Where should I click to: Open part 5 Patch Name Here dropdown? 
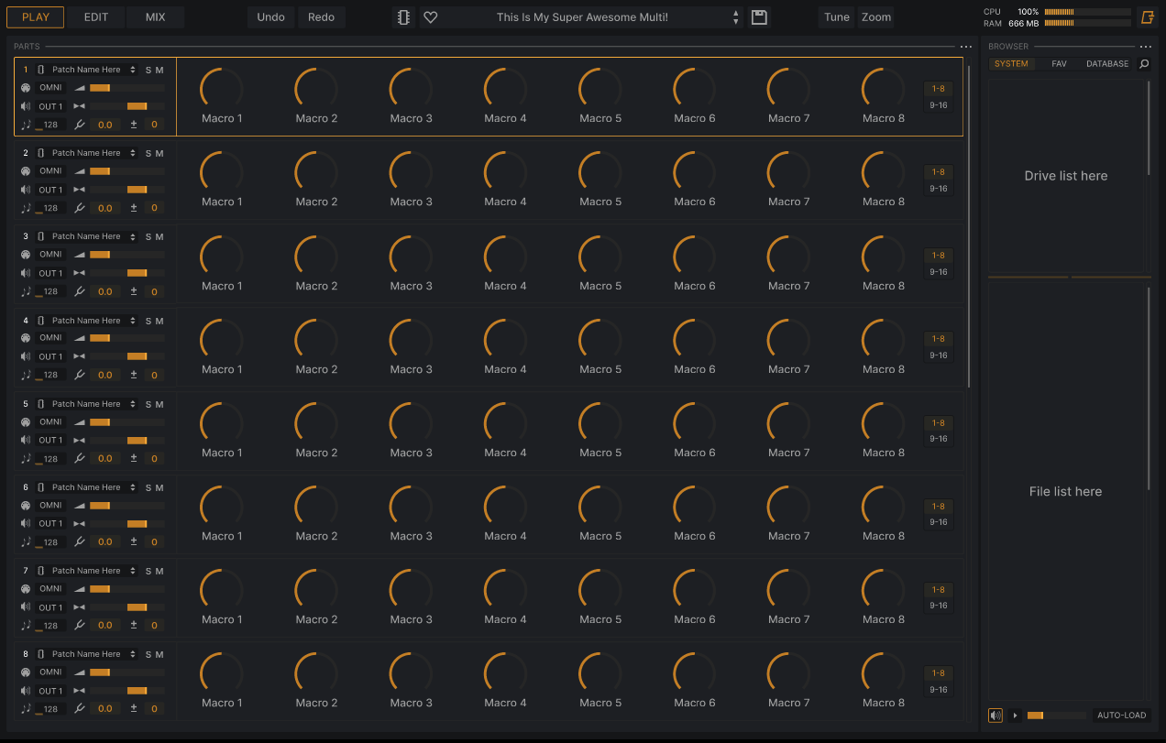coord(93,404)
